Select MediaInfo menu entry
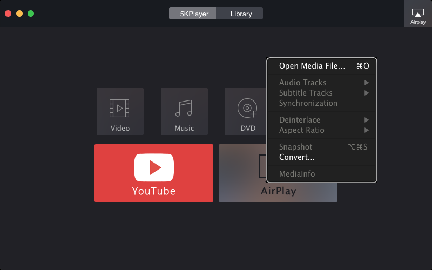This screenshot has width=432, height=270. 296,174
